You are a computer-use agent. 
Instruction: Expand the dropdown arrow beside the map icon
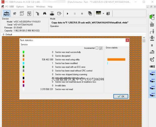103,14
